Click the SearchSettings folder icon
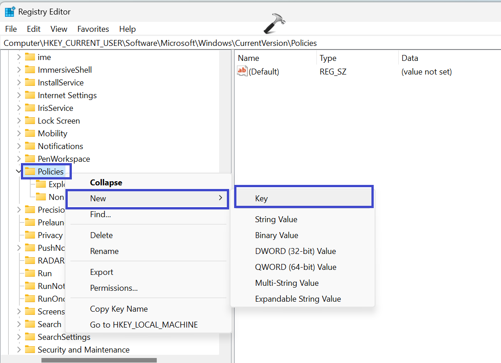This screenshot has height=363, width=501. [x=30, y=337]
